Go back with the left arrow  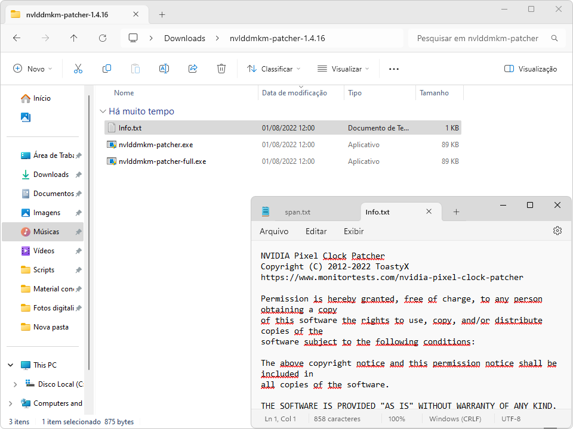coord(17,38)
